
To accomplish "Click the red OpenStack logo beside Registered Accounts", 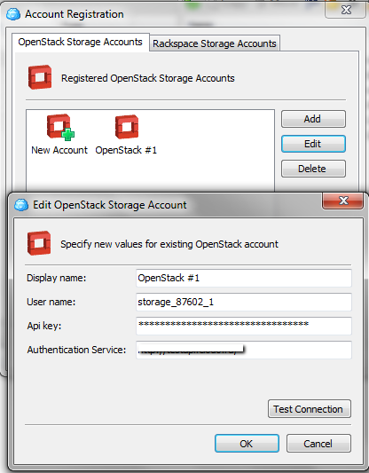I will pyautogui.click(x=40, y=77).
